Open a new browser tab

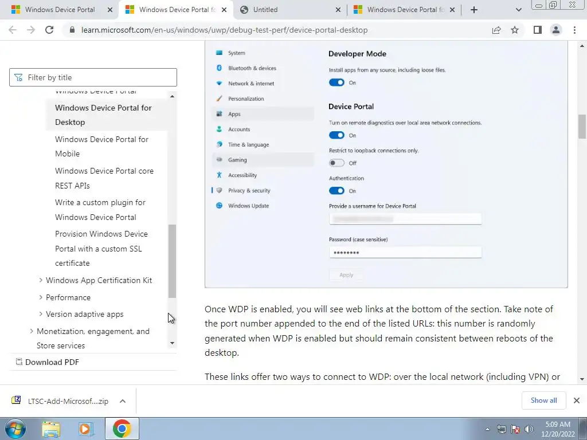tap(474, 10)
